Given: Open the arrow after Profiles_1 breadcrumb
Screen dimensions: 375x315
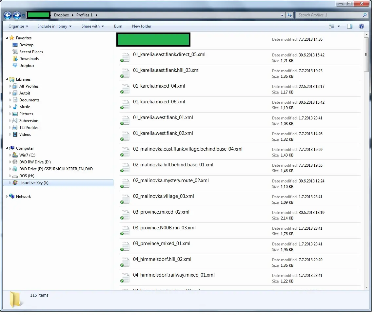Looking at the screenshot, I should (97, 15).
